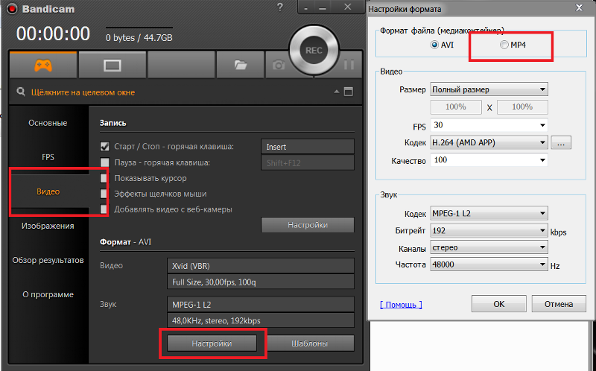
Task: Click Настройки button under Запись section
Action: (x=308, y=225)
